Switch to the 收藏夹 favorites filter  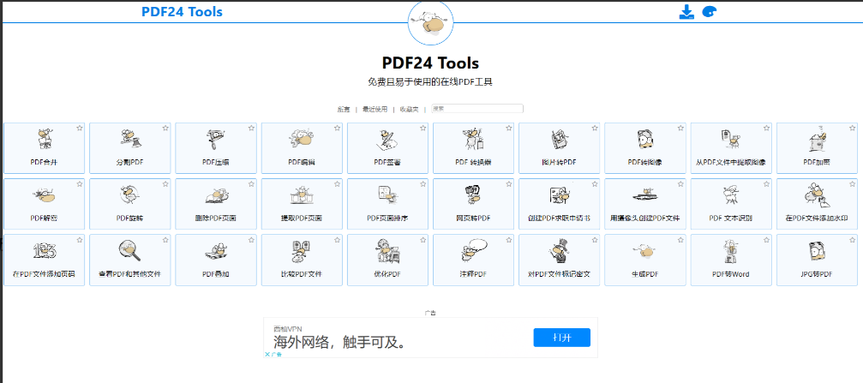[409, 109]
